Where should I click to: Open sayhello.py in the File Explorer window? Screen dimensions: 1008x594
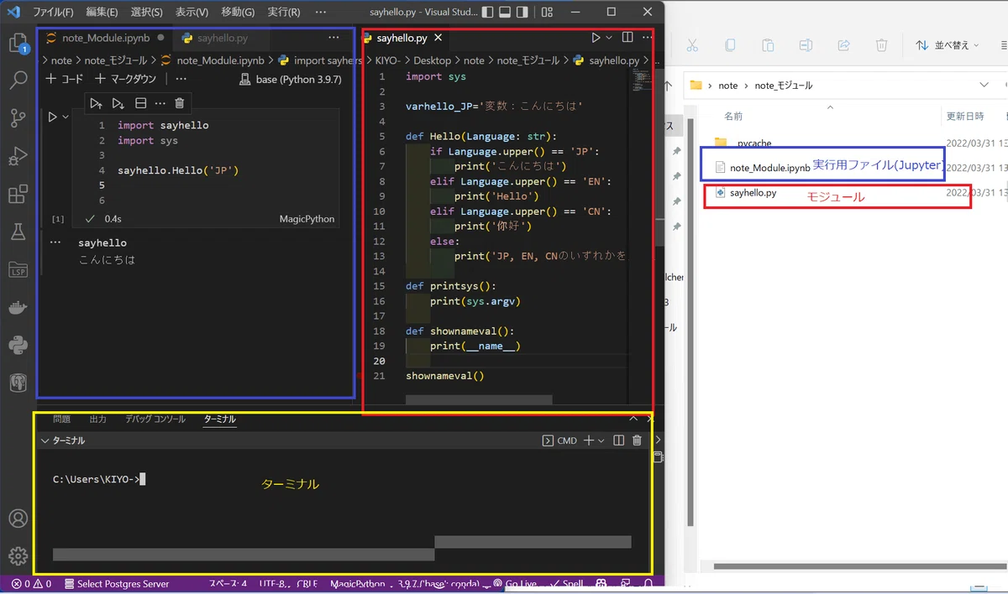(x=753, y=193)
